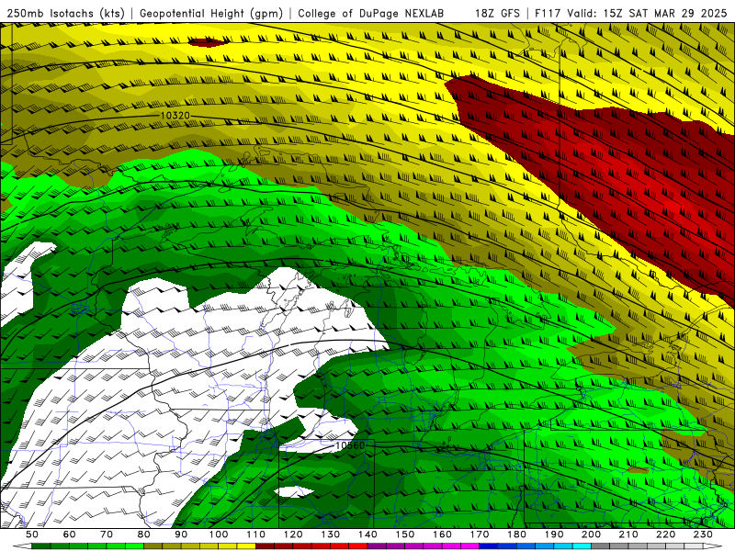This screenshot has width=735, height=551.
Task: Click the '250mb Isotachs (kts)' title text
Action: pyautogui.click(x=66, y=14)
